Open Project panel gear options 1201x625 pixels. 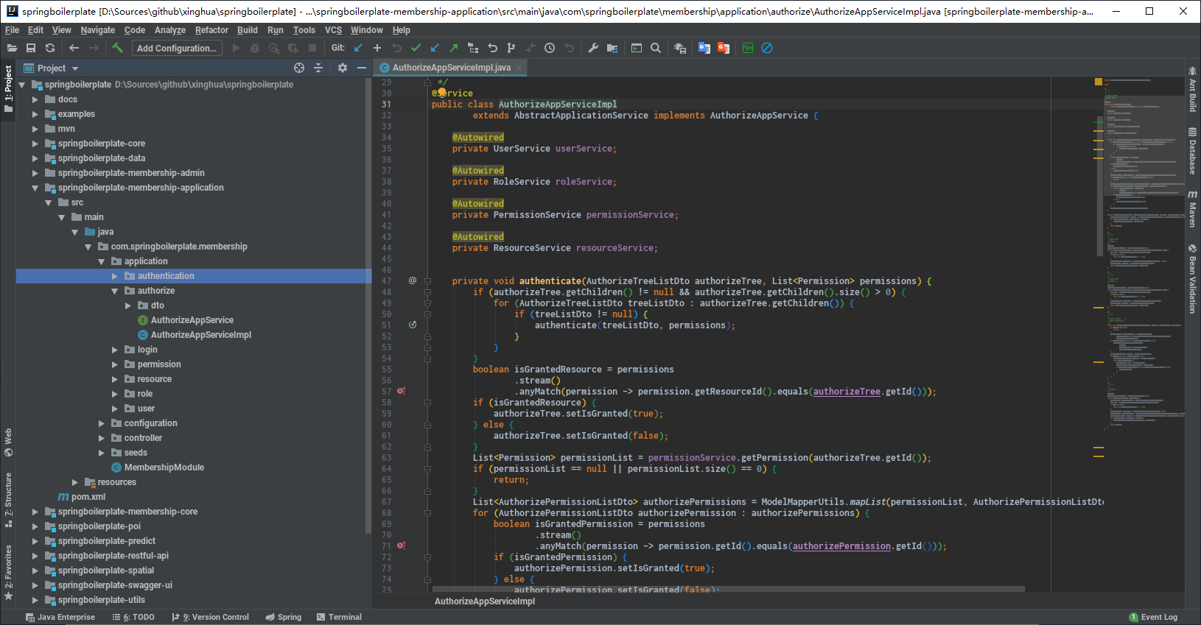[x=343, y=68]
